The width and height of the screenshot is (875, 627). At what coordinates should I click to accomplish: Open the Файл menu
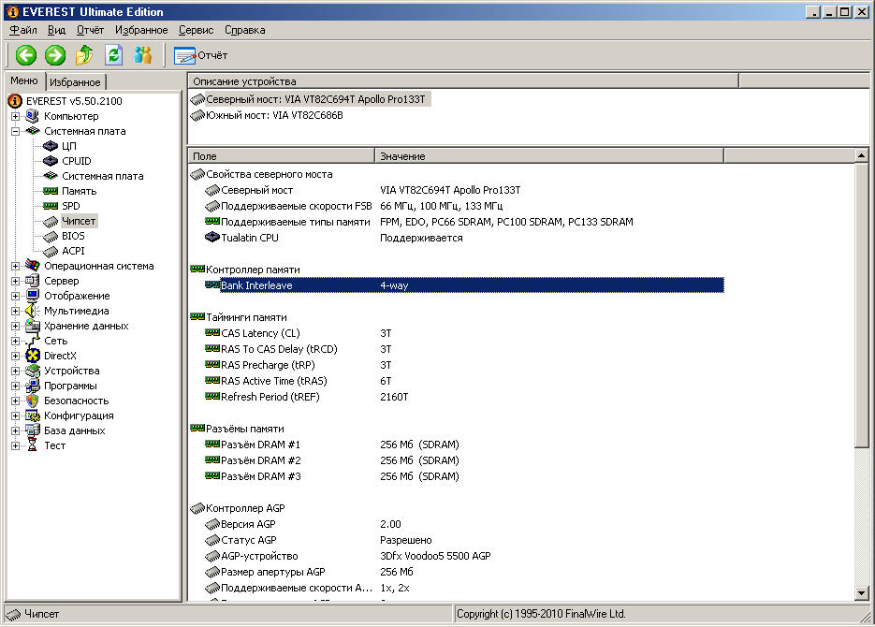23,30
